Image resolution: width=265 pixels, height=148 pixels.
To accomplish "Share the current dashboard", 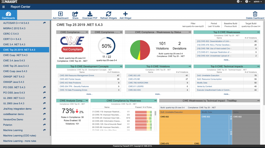I will pyautogui.click(x=75, y=15).
